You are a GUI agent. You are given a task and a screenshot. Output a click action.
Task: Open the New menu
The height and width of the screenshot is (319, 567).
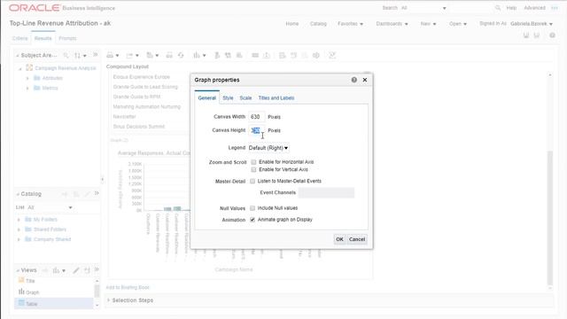point(428,24)
